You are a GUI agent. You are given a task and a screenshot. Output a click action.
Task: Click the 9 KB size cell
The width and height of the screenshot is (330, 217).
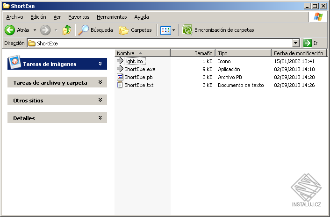pos(208,69)
